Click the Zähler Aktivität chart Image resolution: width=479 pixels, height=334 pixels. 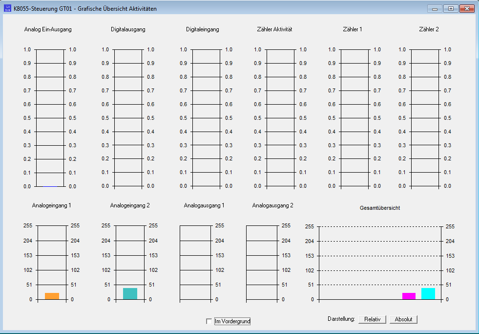coord(280,118)
